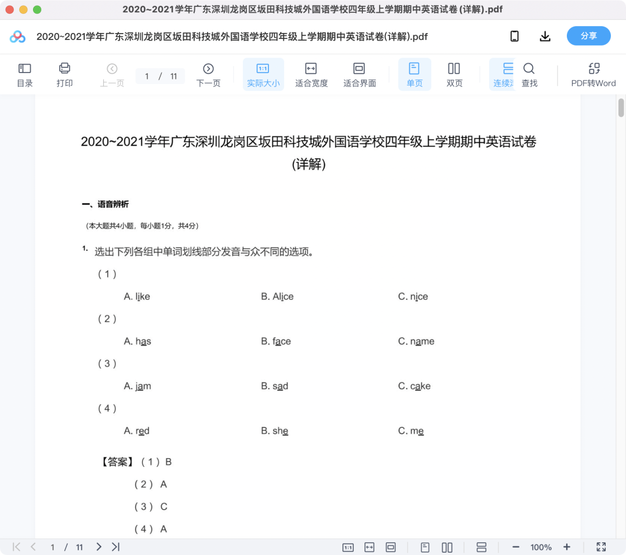Viewport: 626px width, 555px height.
Task: Click option A. has
Action: pyautogui.click(x=137, y=341)
